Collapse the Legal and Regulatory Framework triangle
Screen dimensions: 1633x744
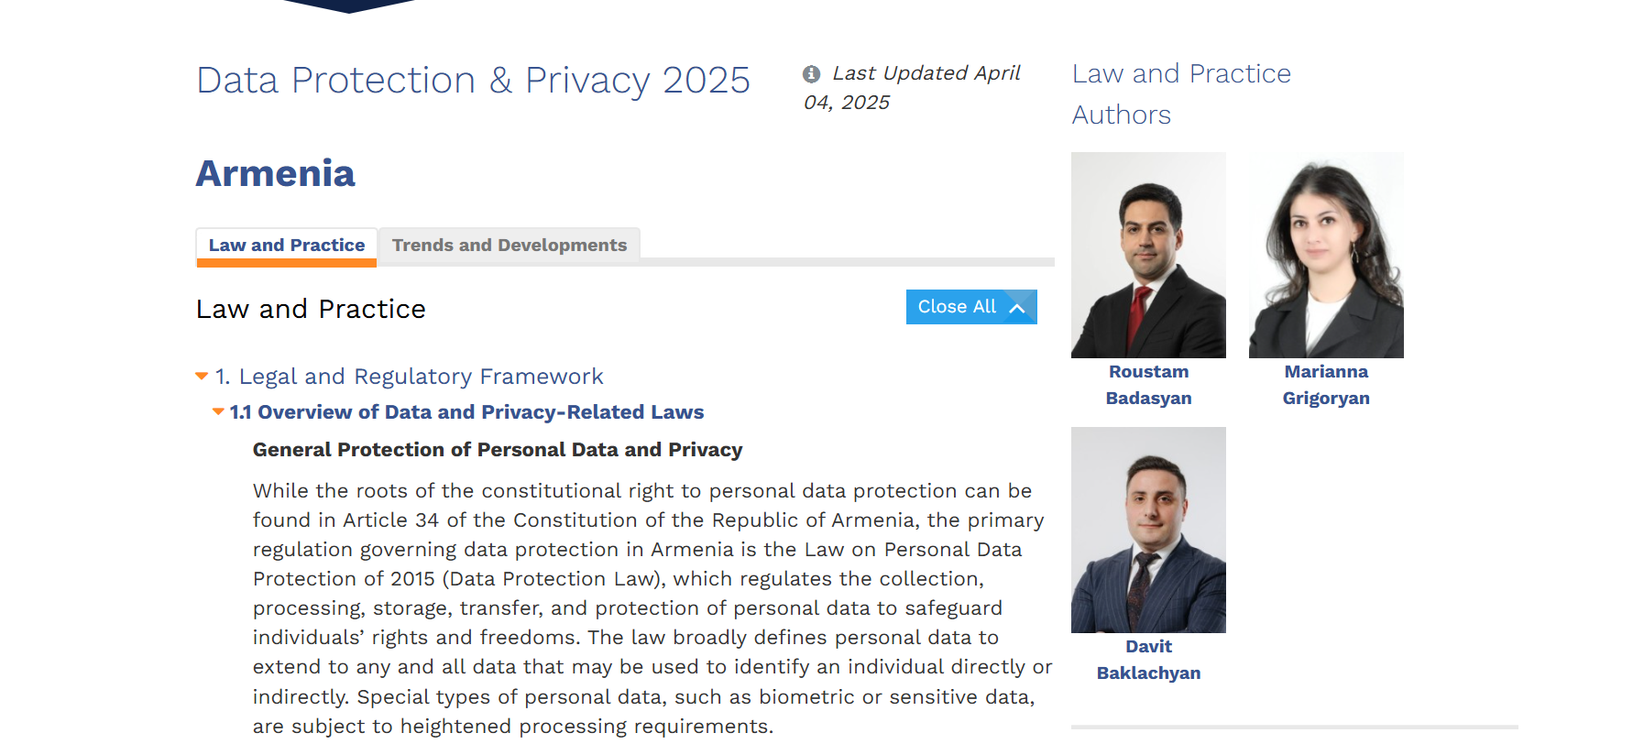[202, 377]
